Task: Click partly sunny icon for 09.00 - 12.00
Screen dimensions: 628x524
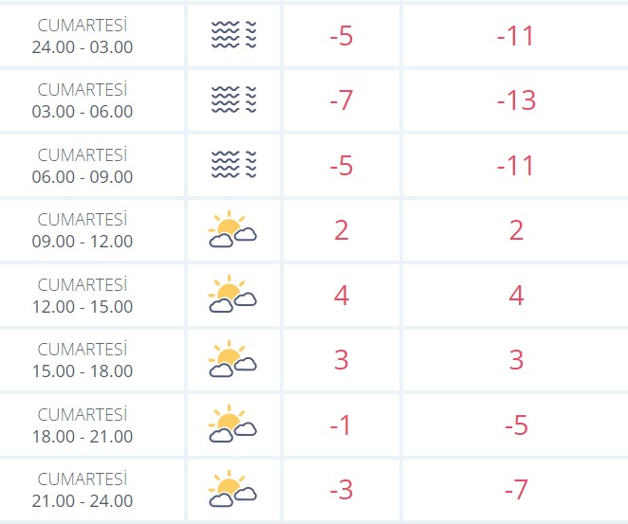Action: point(232,228)
